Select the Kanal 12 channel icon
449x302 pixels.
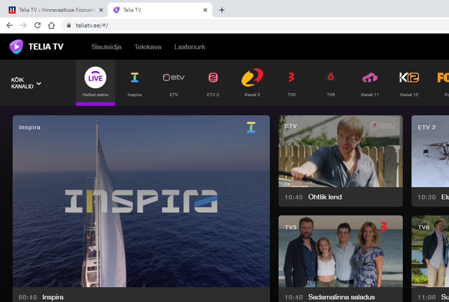(x=409, y=78)
